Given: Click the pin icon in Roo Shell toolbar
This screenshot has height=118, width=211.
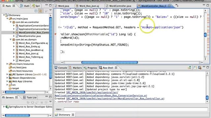Looking at the screenshot, I should (x=190, y=68).
